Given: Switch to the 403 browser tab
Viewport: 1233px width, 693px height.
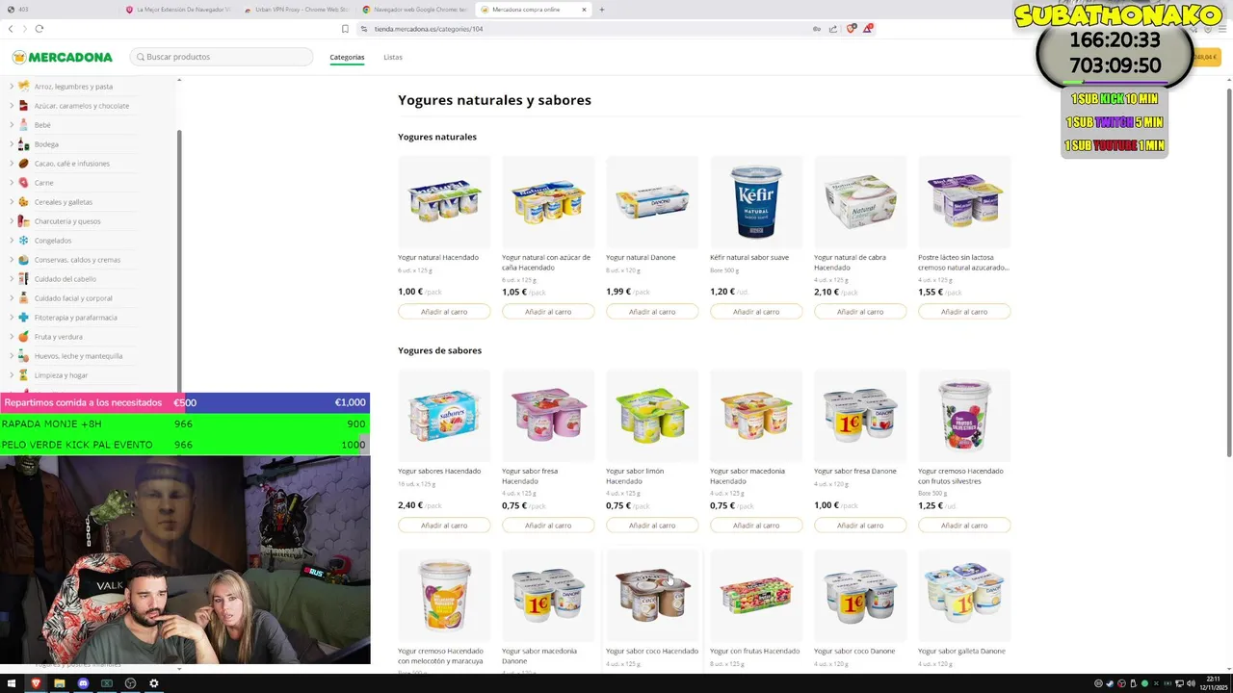Looking at the screenshot, I should pos(60,10).
